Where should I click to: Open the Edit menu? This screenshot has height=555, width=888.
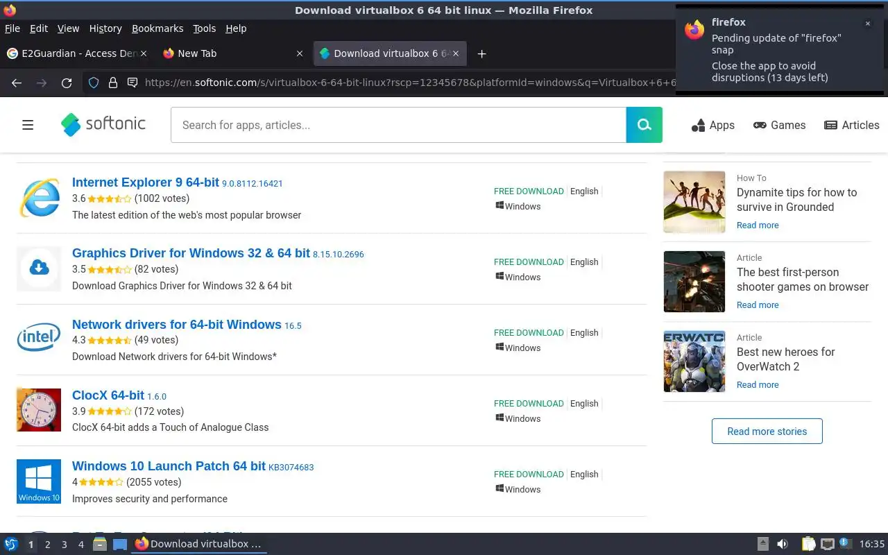coord(39,28)
